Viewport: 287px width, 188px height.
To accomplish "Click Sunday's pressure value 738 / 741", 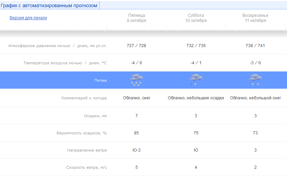I will (255, 46).
